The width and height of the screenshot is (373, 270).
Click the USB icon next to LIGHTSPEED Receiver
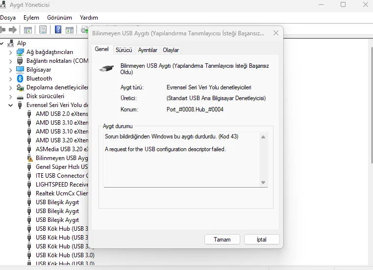tap(29, 185)
